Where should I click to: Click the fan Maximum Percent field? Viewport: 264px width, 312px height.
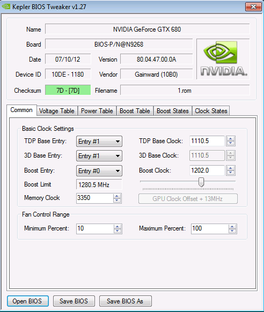(x=210, y=228)
